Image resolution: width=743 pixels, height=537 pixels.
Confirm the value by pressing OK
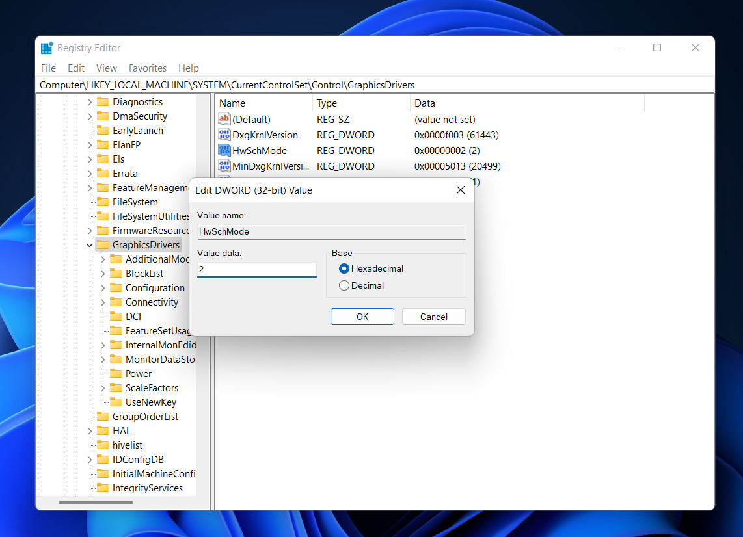pos(362,317)
